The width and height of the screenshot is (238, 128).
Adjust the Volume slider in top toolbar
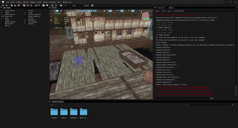(x=74, y=5)
